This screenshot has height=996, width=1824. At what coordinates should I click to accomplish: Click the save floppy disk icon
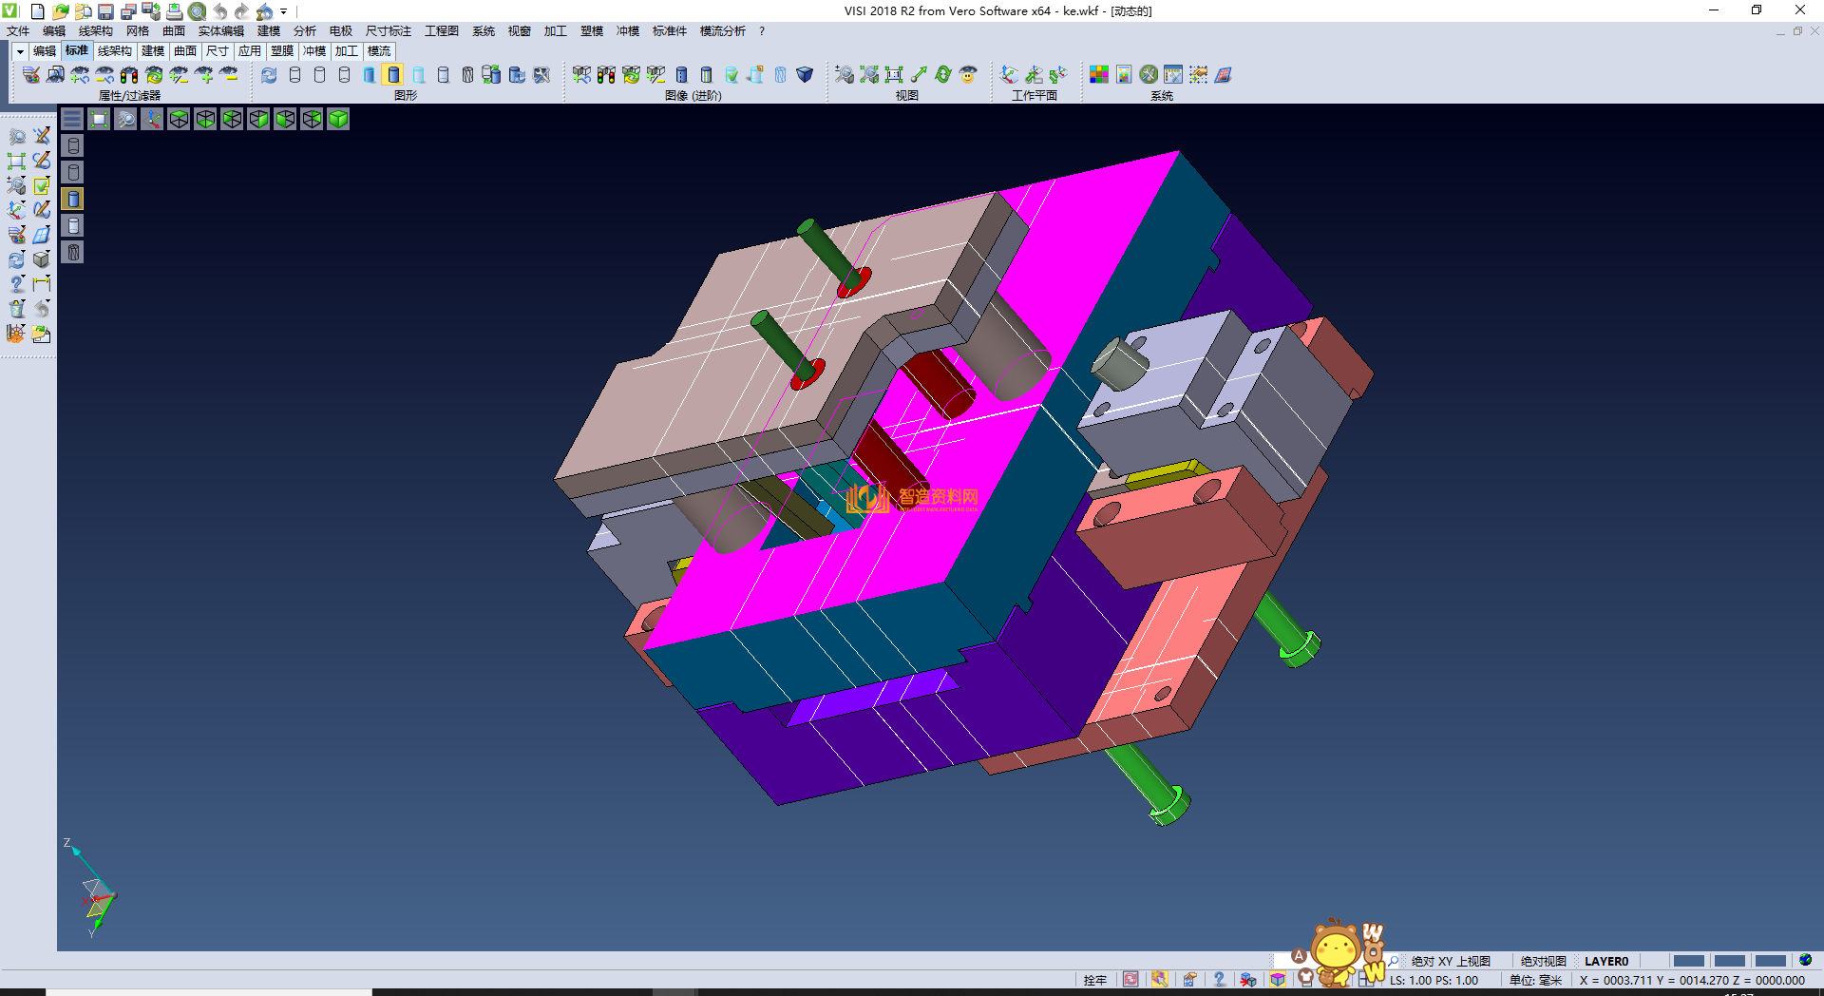tap(105, 11)
